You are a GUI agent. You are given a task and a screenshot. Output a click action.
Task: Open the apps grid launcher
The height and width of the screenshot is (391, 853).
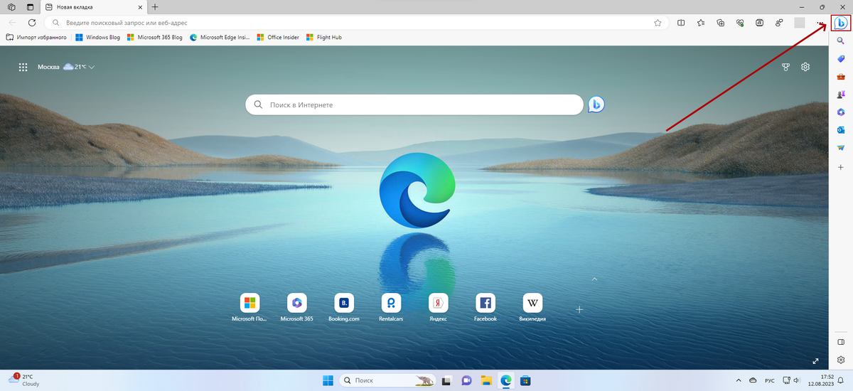(x=23, y=67)
